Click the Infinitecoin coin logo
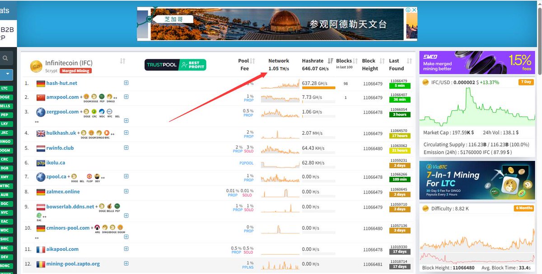This screenshot has height=274, width=542. pos(36,67)
